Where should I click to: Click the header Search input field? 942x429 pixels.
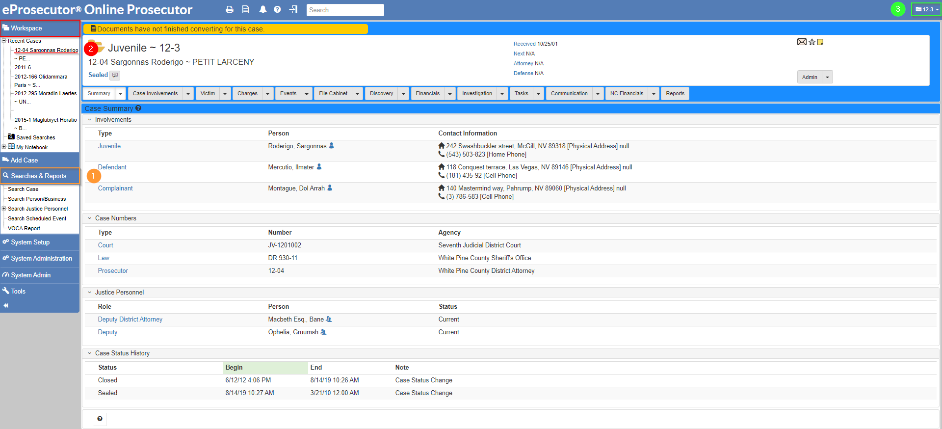coord(345,10)
